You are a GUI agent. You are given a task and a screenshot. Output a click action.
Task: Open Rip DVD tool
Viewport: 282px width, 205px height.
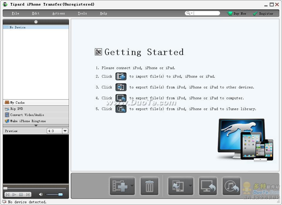(x=36, y=109)
